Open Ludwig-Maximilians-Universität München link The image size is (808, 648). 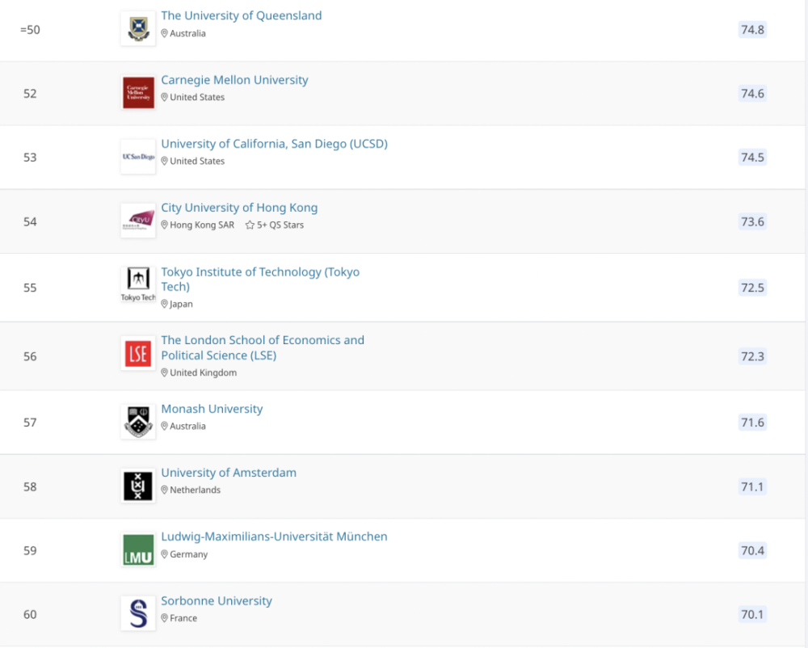pos(274,536)
